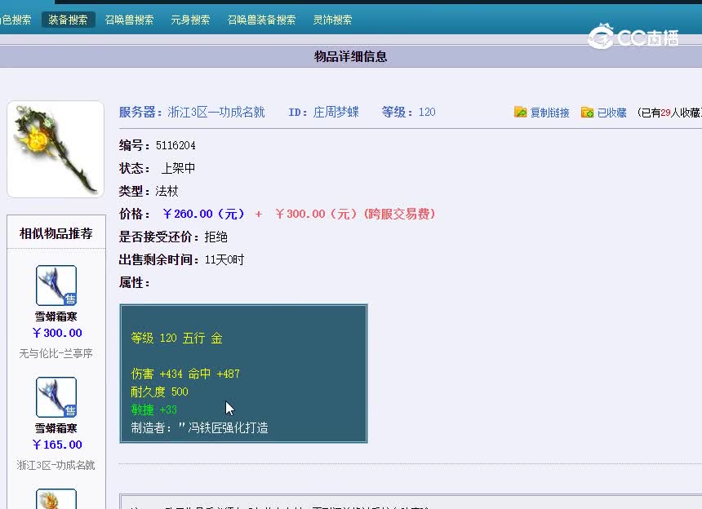Click the 制造者 冯铁匠强化打造 line
Screen dimensions: 702x509
(200, 428)
